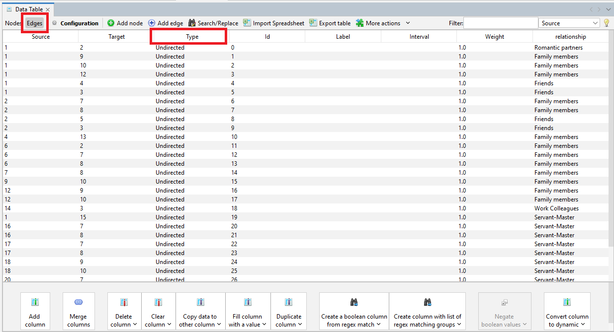614x332 pixels.
Task: Sort by the Weight column header
Action: pyautogui.click(x=494, y=36)
